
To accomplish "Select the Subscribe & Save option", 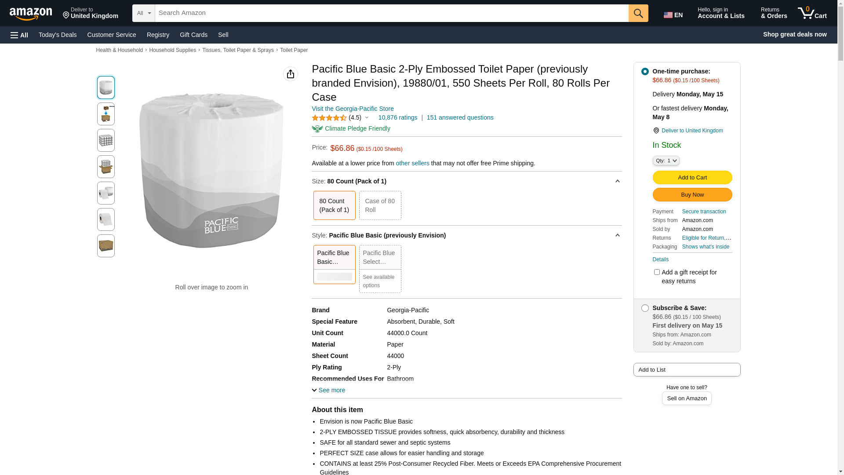I will [645, 308].
